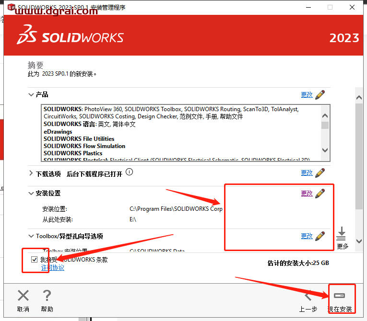Collapse the 安装位置 section chevron

pyautogui.click(x=31, y=194)
